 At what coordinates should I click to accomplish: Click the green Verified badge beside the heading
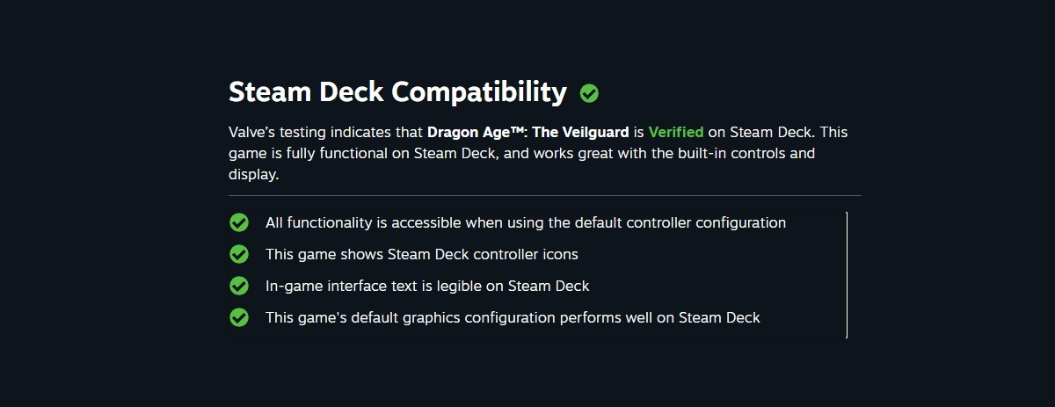[589, 92]
